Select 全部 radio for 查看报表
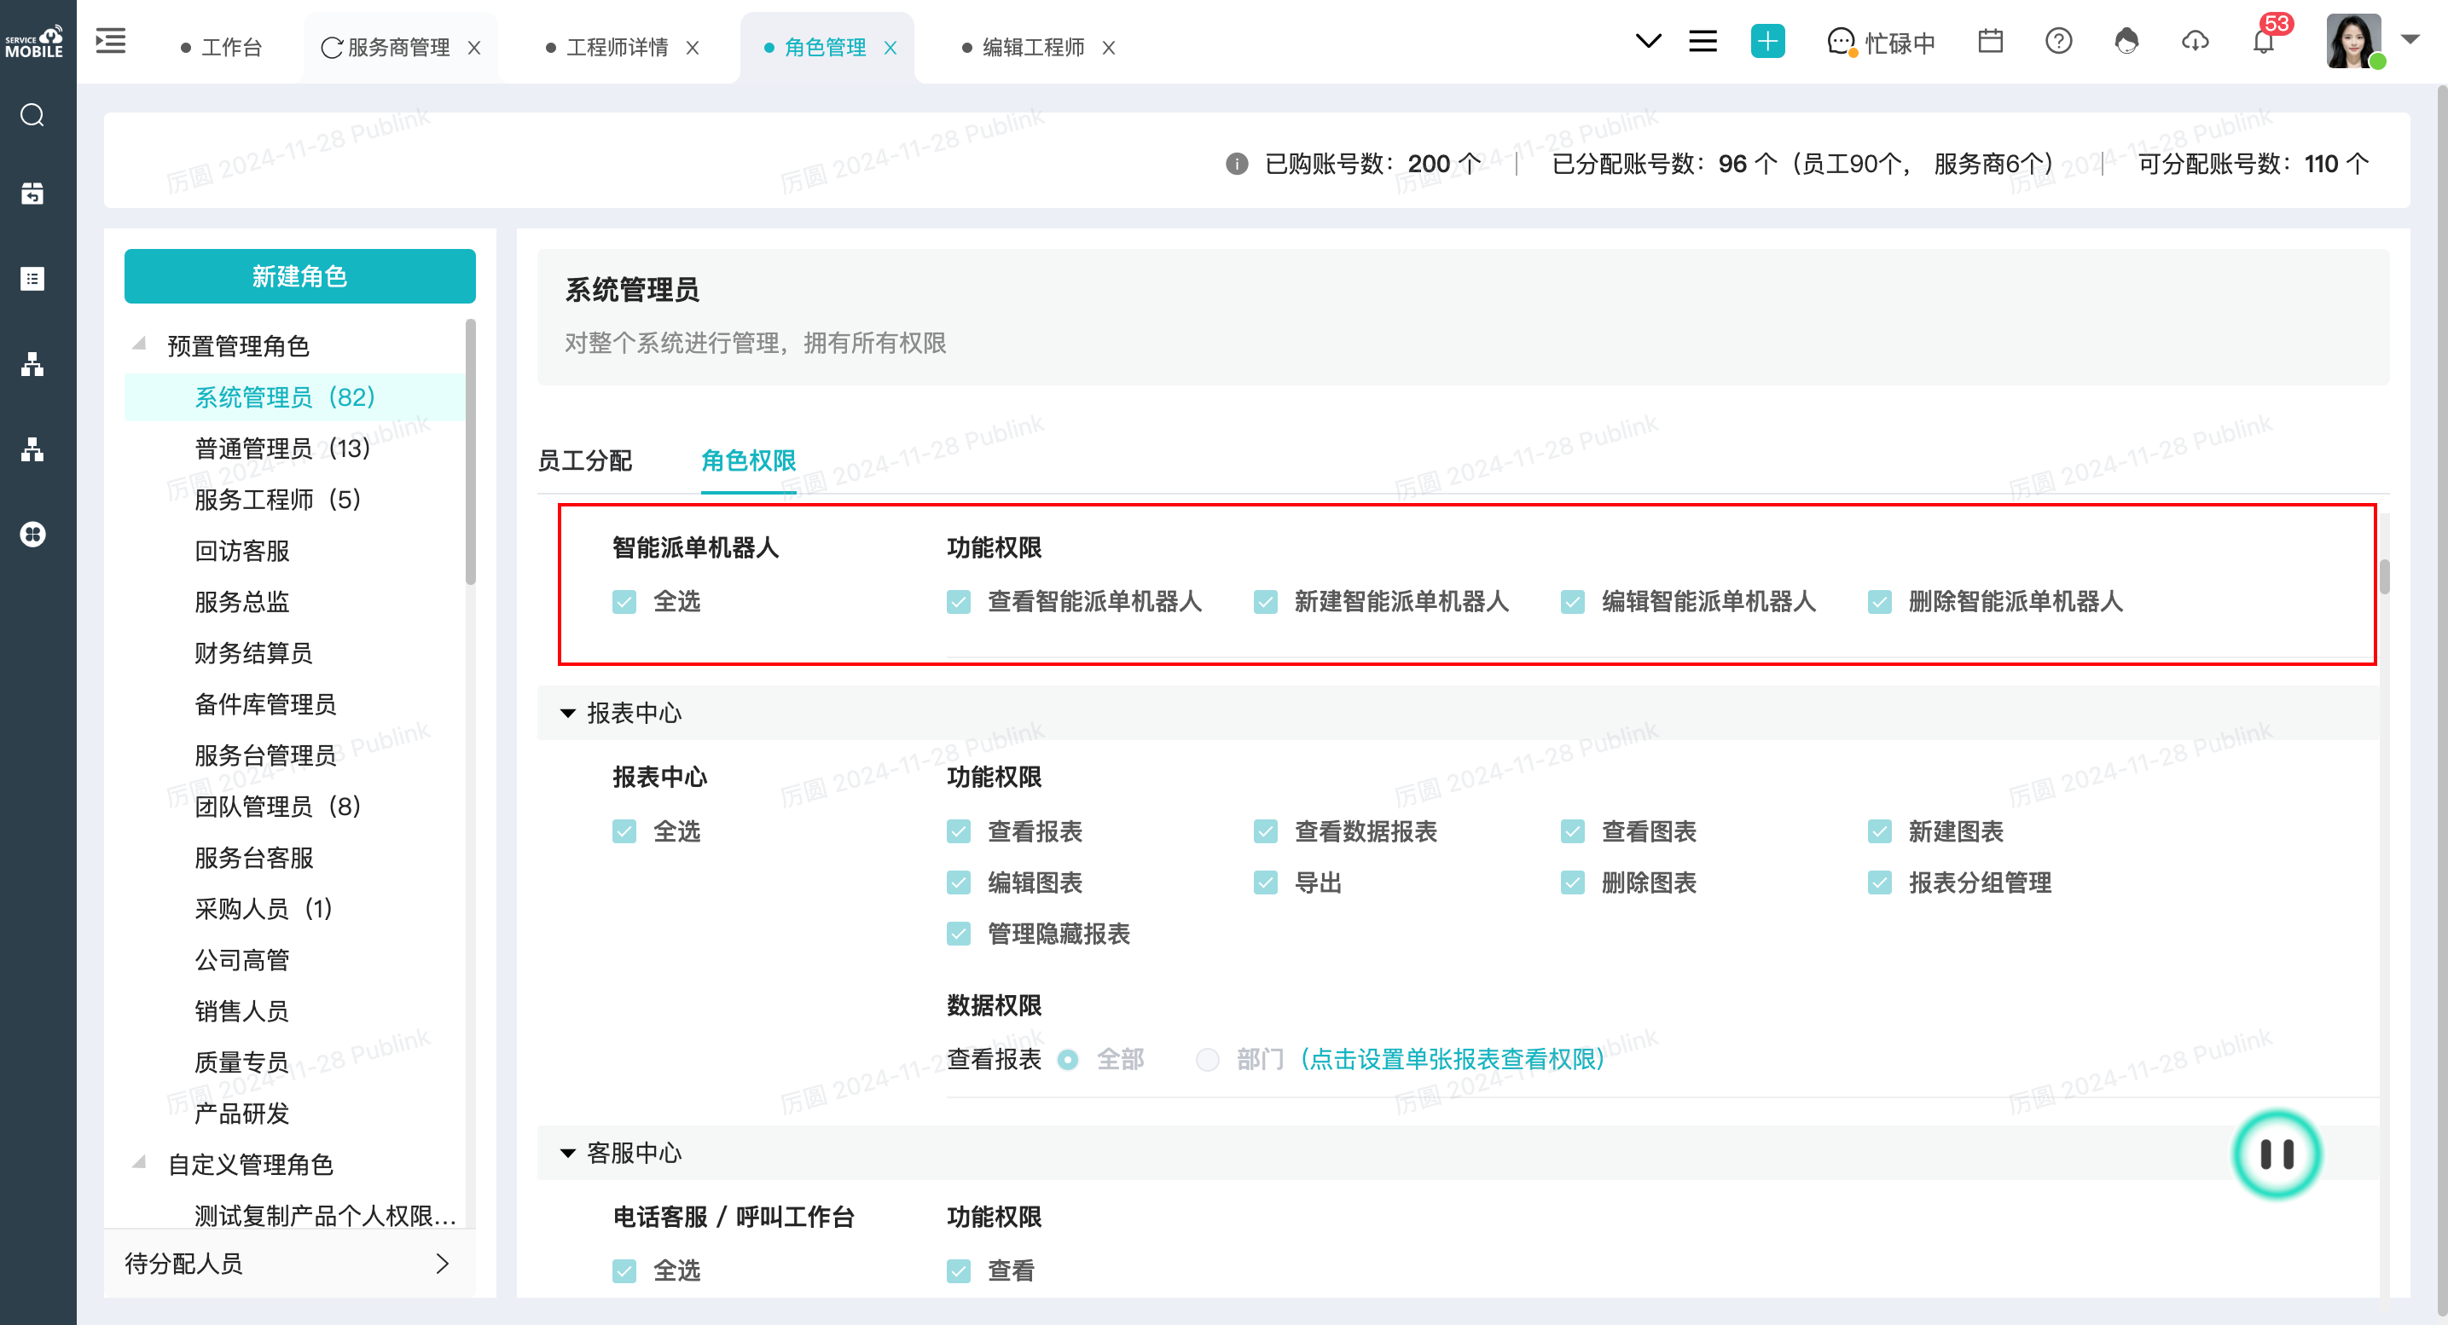The height and width of the screenshot is (1325, 2448). tap(1068, 1060)
